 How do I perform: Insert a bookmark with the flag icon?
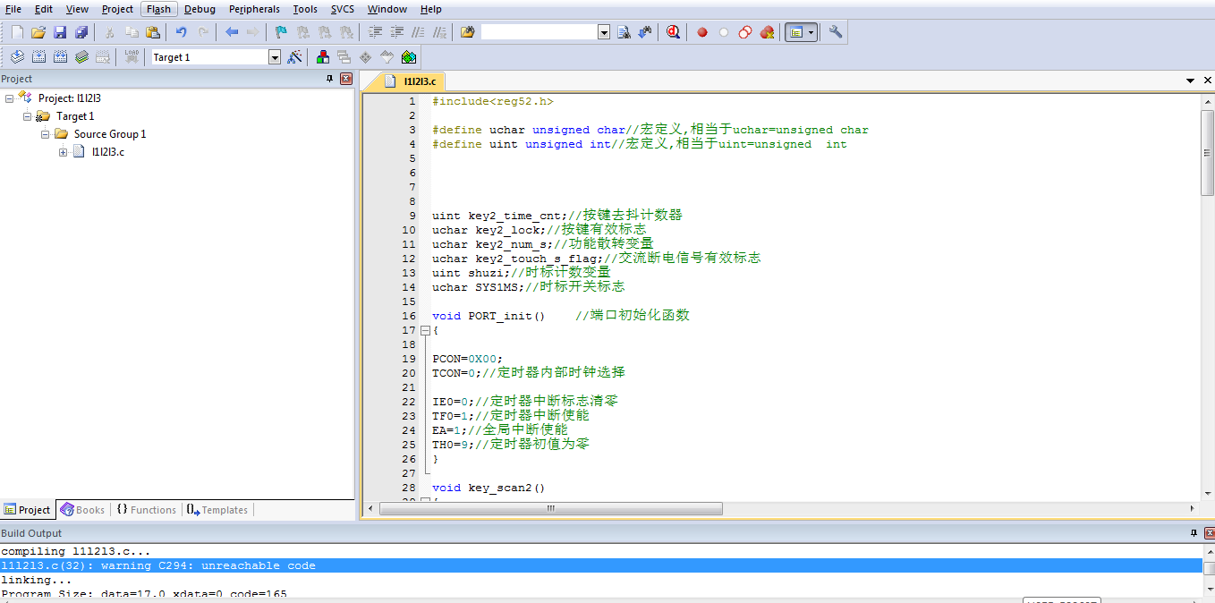coord(281,32)
